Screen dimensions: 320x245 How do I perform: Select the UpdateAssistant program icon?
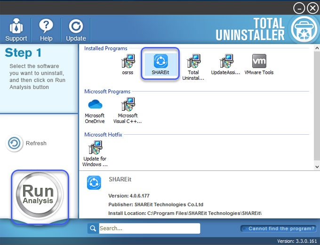click(x=225, y=64)
